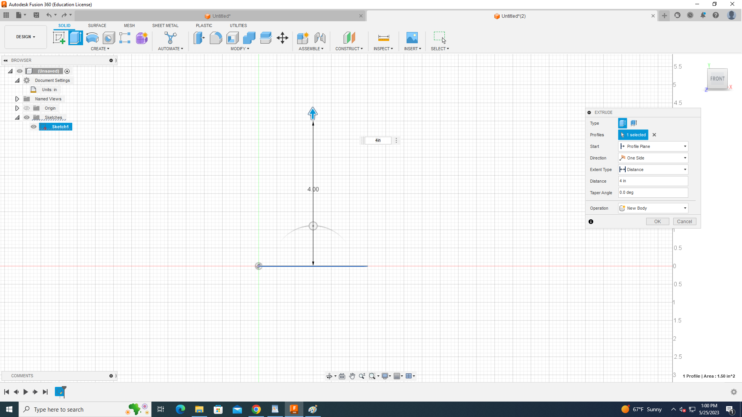742x417 pixels.
Task: Click the Insert image icon
Action: click(x=412, y=38)
